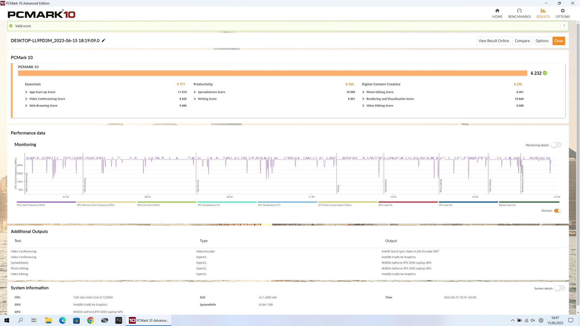
Task: Open File Explorer from taskbar
Action: pos(48,320)
